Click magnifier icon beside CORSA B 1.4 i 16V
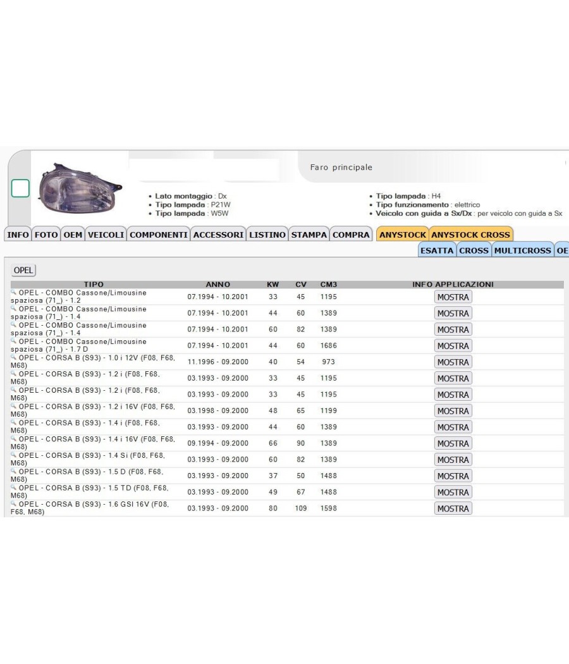569x664 pixels. tap(13, 439)
